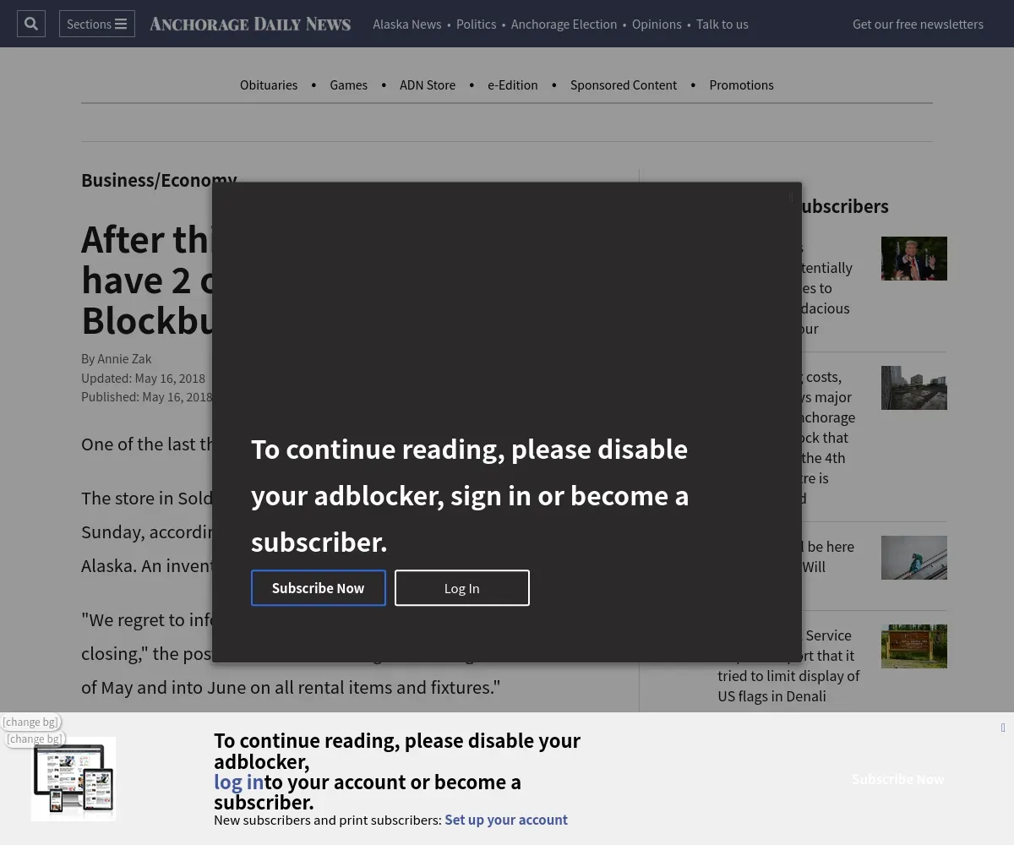Open Talk to us link
Viewport: 1014px width, 845px height.
click(x=722, y=24)
